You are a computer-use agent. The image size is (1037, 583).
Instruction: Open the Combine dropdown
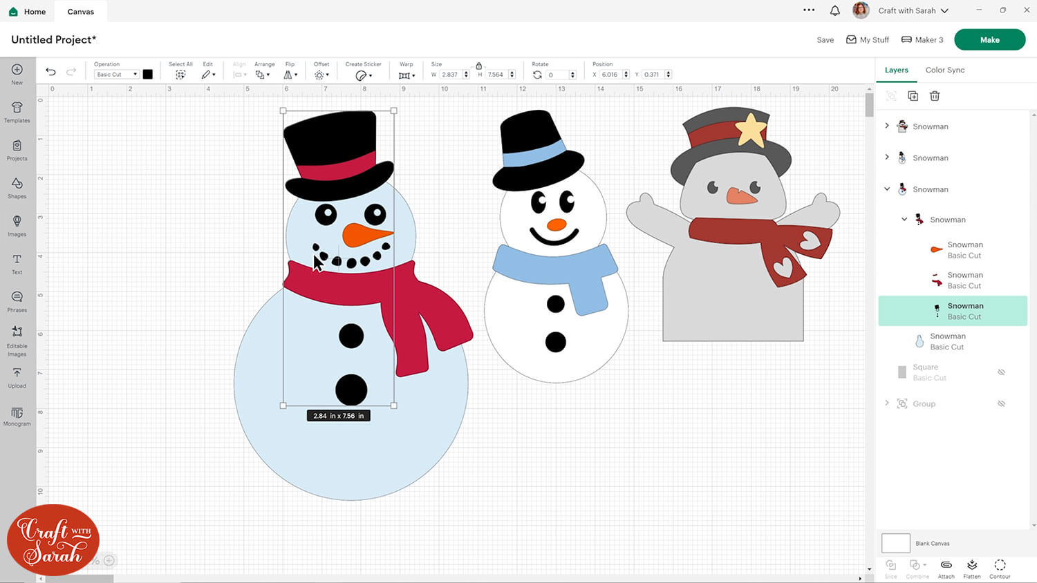[x=917, y=568]
